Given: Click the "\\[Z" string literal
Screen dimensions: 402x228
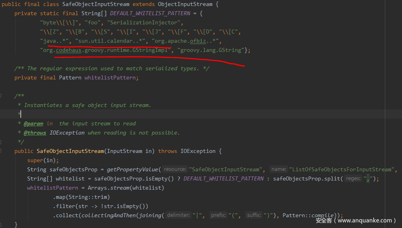Looking at the screenshot, I should pos(51,32).
